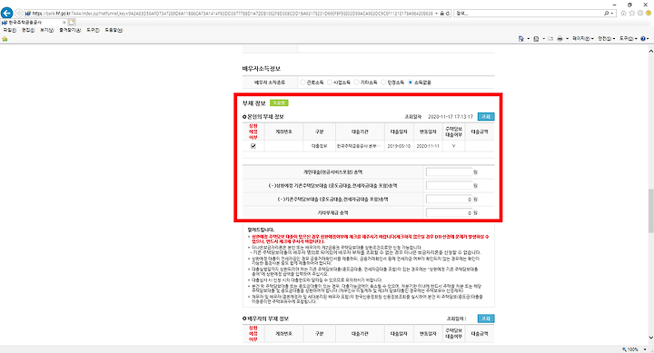The height and width of the screenshot is (353, 654).
Task: Open address bar URL history dropdown
Action: pos(436,14)
